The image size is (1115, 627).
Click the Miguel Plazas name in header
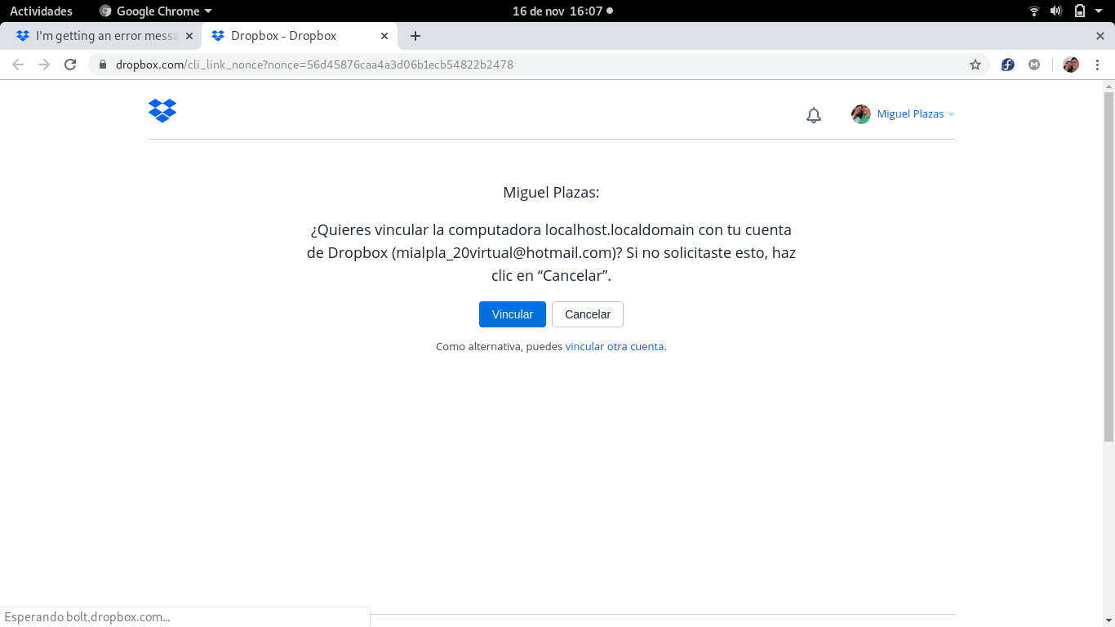coord(910,114)
